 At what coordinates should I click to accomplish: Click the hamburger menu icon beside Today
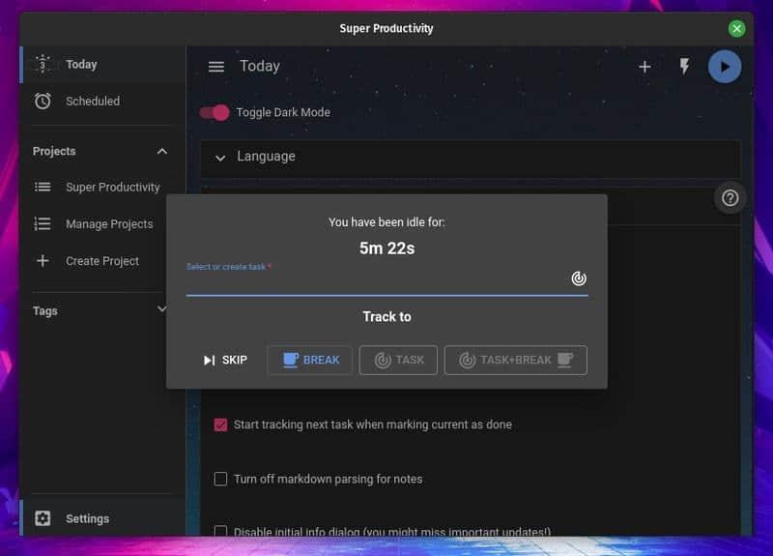(216, 67)
